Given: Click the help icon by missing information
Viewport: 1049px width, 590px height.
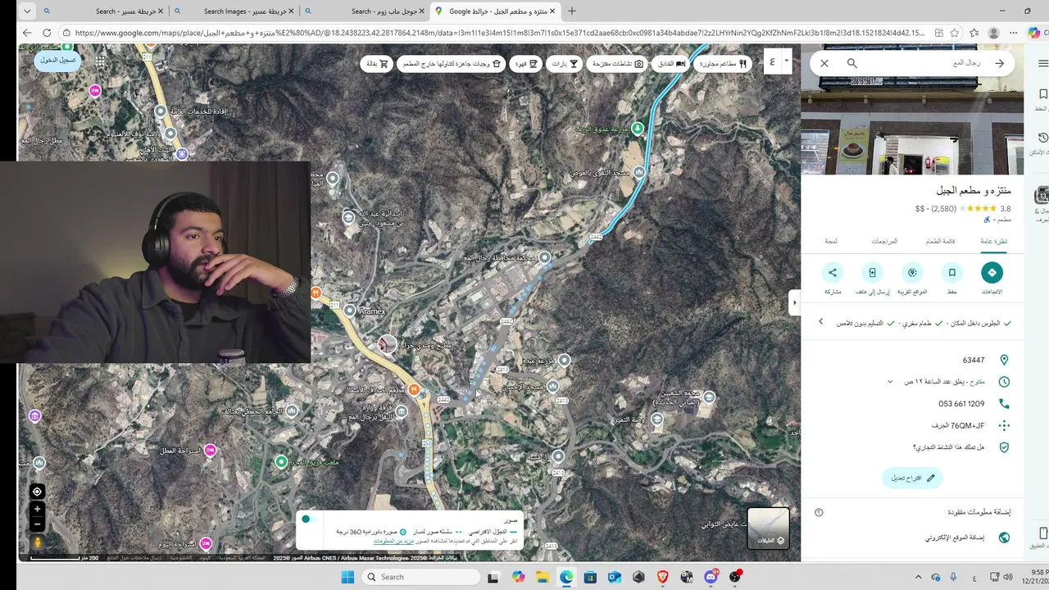Looking at the screenshot, I should point(819,512).
